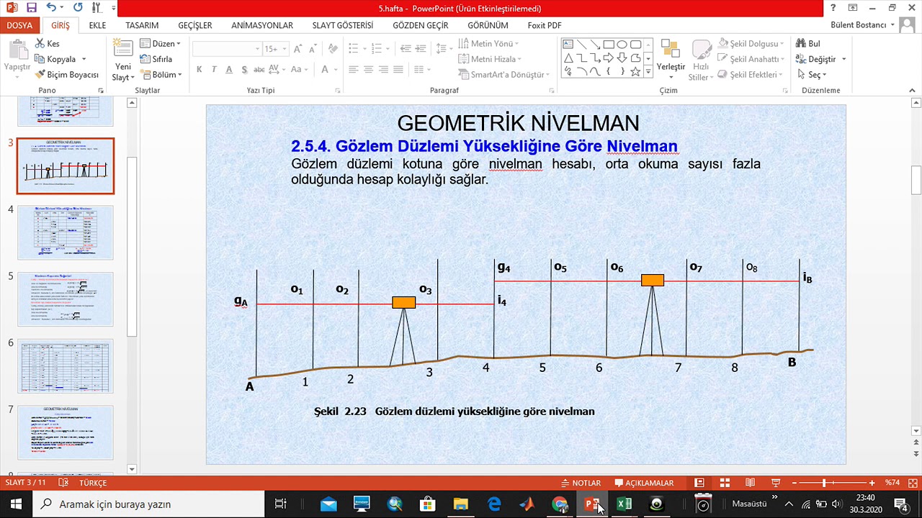922x518 pixels.
Task: Click NOTLAR notes button in status bar
Action: tap(581, 483)
